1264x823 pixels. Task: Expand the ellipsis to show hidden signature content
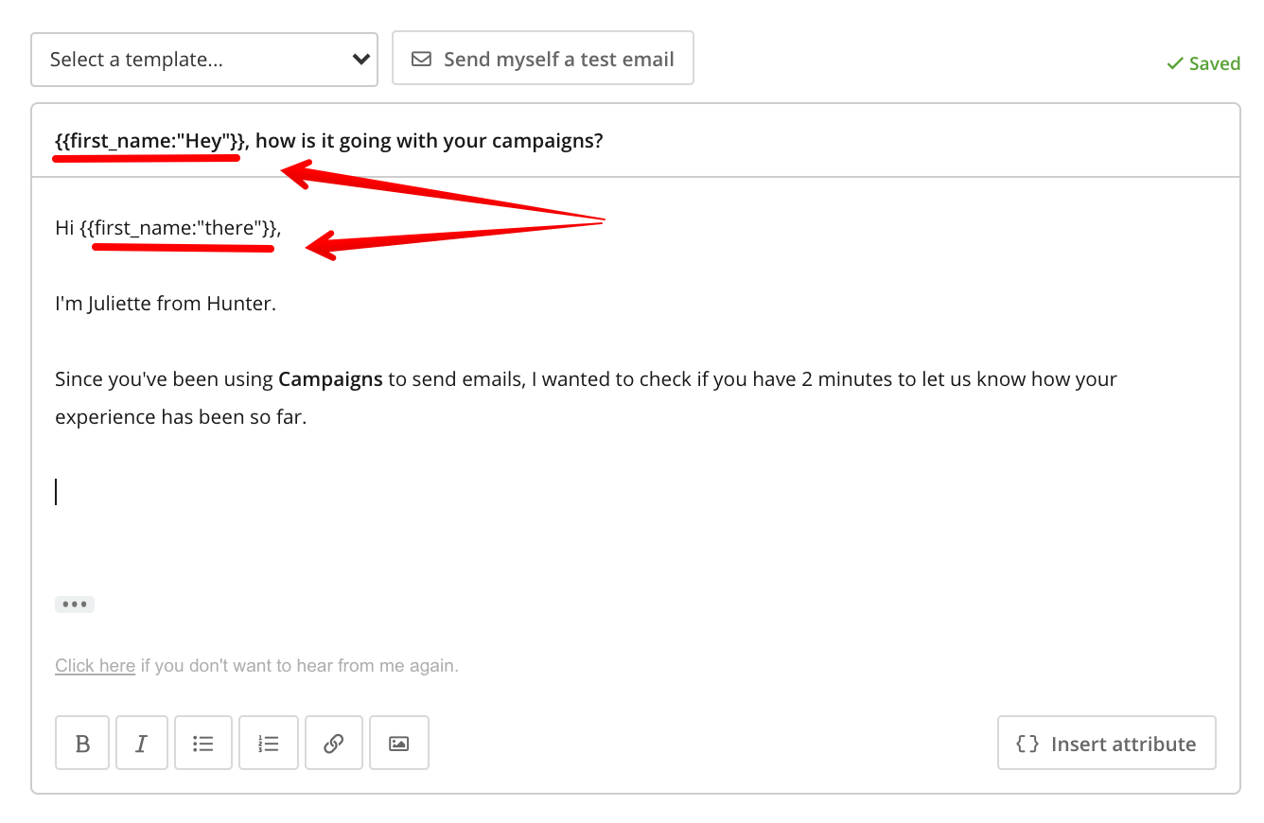75,604
